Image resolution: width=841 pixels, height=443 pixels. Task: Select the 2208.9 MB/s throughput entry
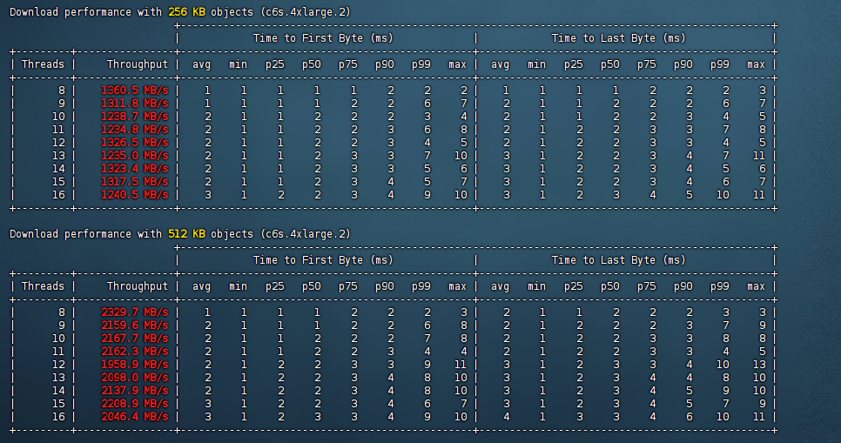pos(135,404)
